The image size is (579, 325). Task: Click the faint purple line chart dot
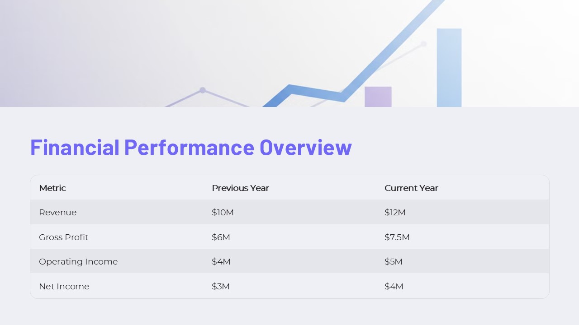[x=203, y=90]
